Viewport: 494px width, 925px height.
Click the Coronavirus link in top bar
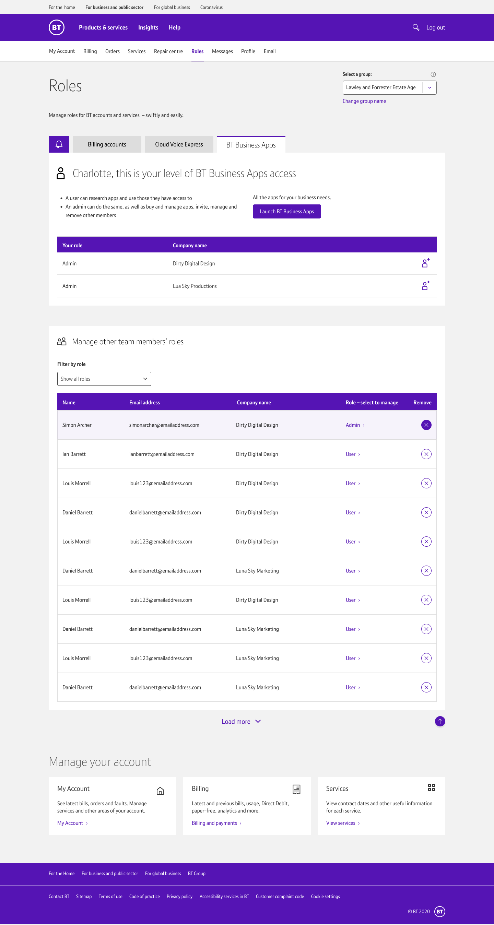211,7
